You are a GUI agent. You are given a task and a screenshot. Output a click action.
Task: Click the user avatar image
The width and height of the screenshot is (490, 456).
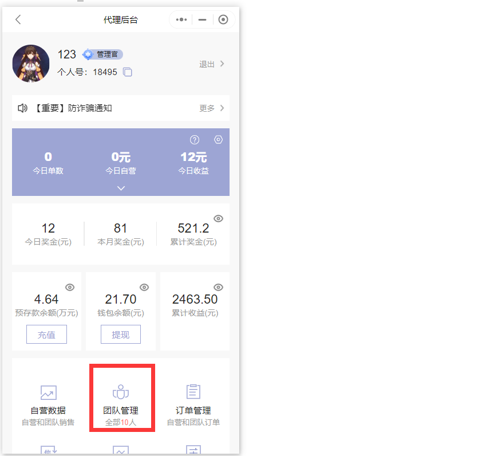point(31,63)
